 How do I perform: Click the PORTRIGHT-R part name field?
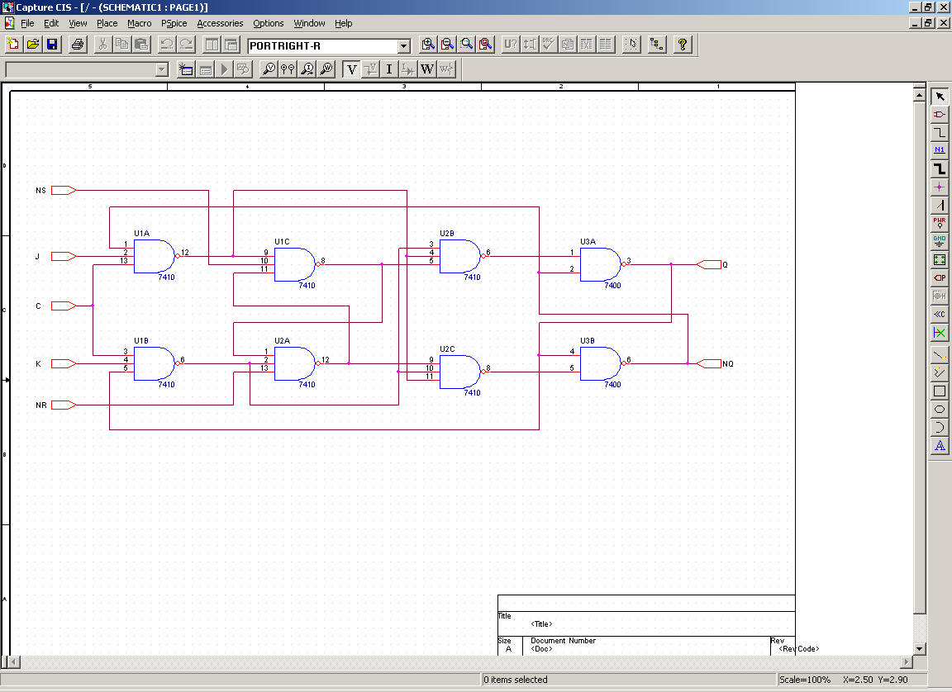pyautogui.click(x=323, y=46)
